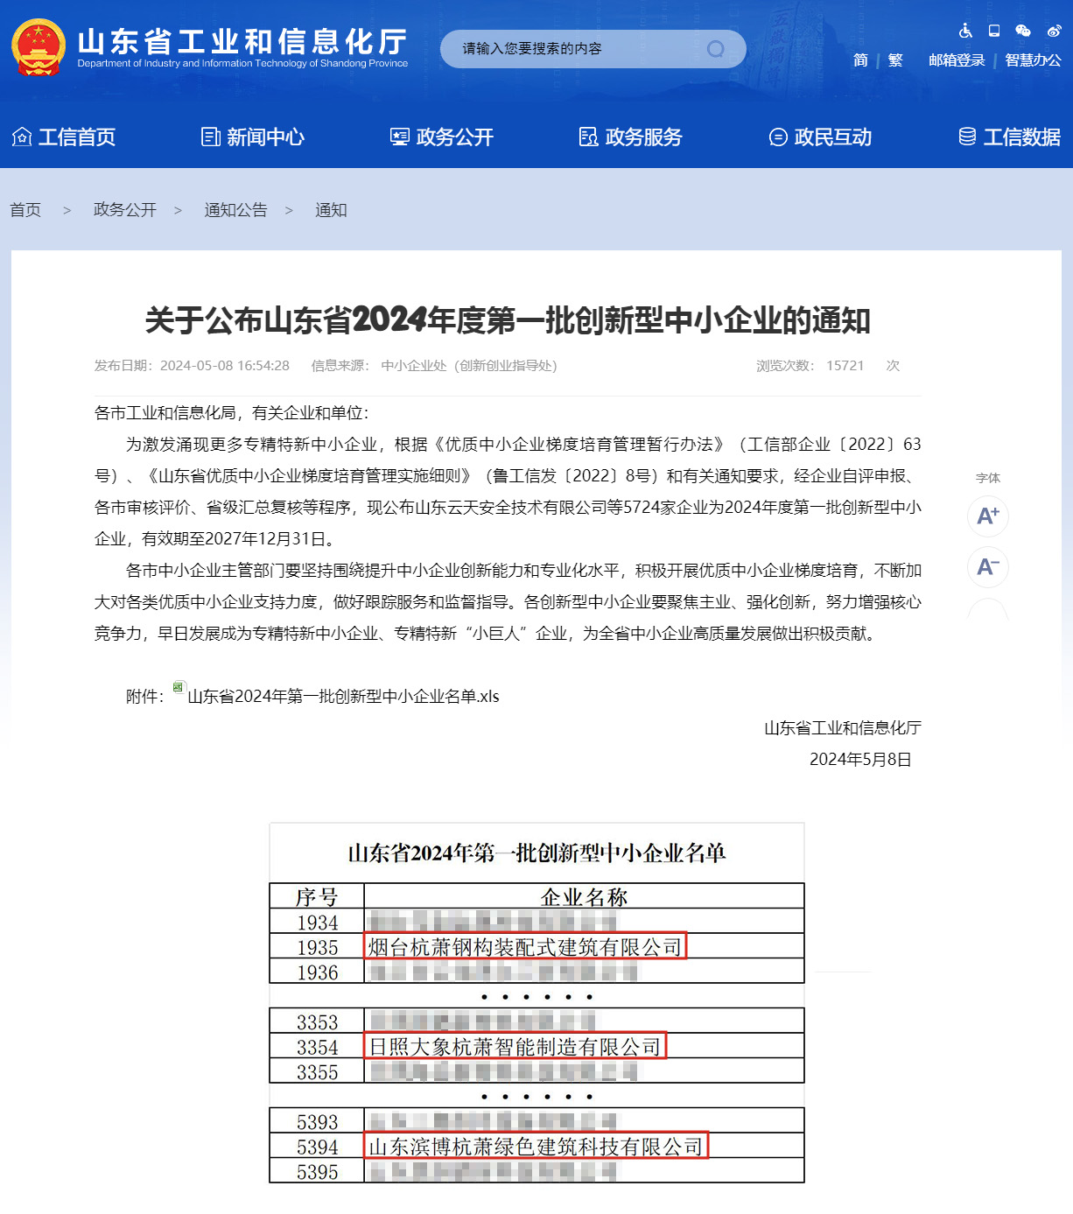
Task: Click the accessibility wheelchair icon
Action: 965,31
